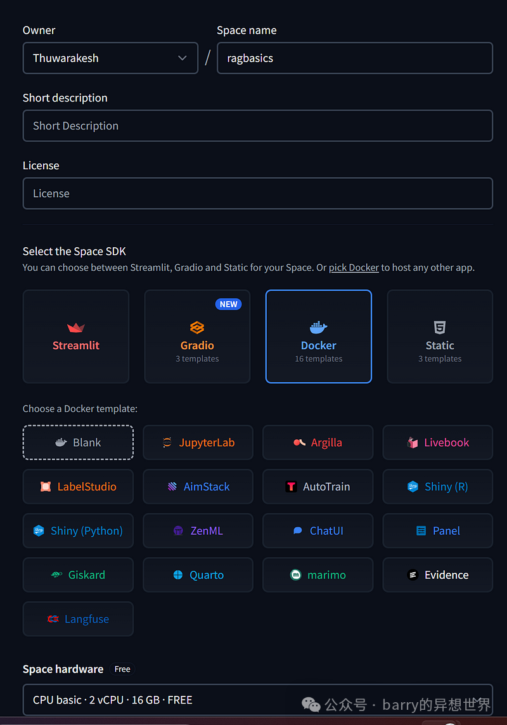Screen dimensions: 507x725
Task: Focus the Short description field
Action: click(257, 125)
